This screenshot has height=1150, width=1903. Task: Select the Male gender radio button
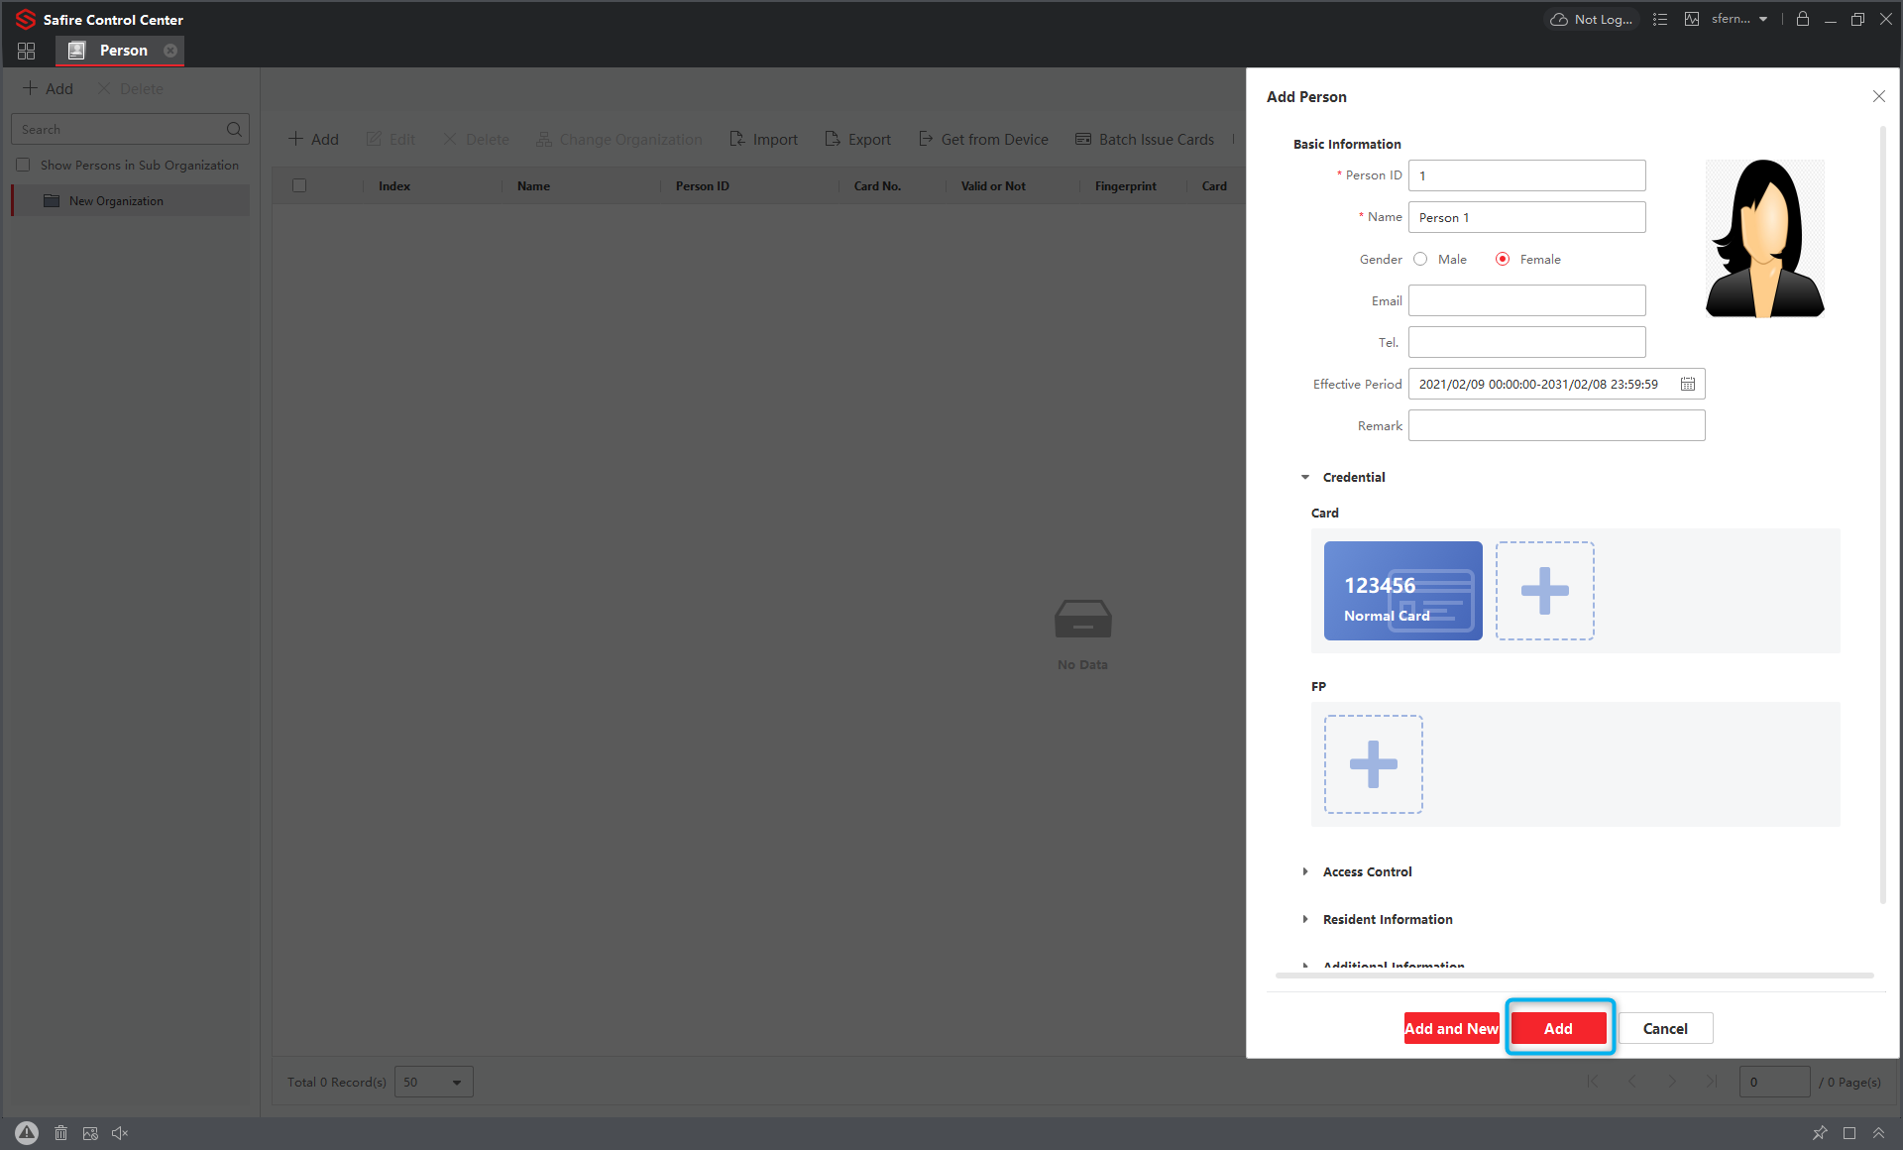(x=1420, y=258)
